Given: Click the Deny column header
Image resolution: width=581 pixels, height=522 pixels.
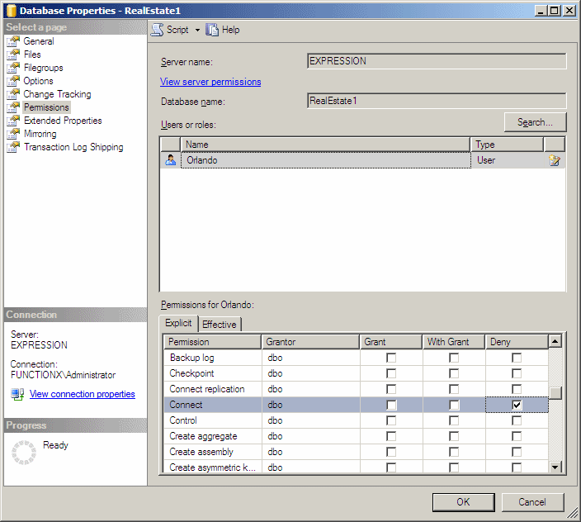Looking at the screenshot, I should (x=517, y=342).
